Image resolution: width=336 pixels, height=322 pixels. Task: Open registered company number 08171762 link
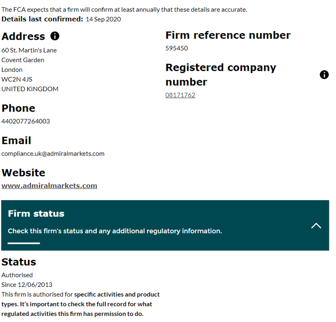(x=180, y=95)
